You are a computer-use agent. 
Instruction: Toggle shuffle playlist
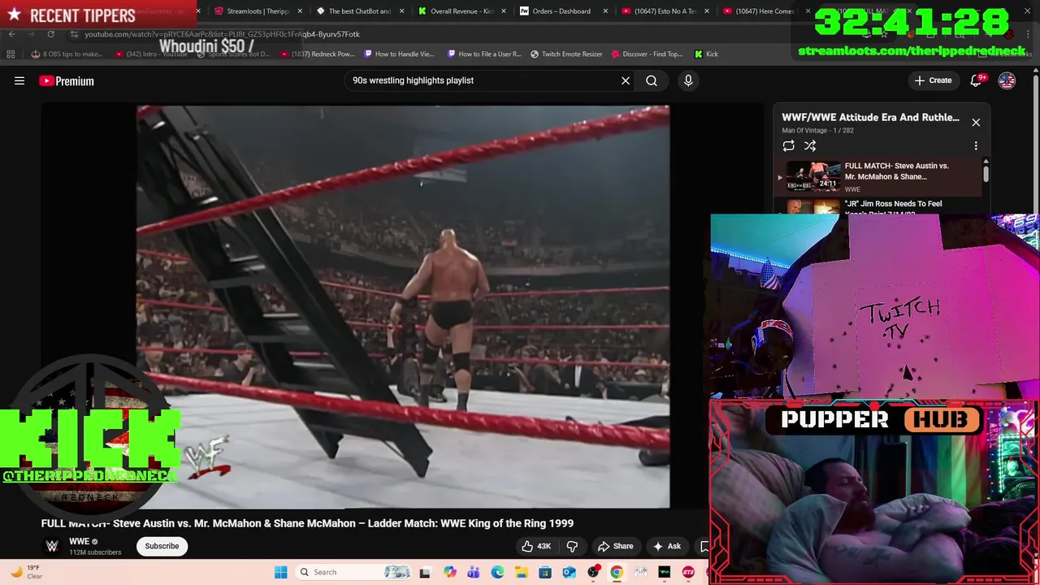coord(810,145)
